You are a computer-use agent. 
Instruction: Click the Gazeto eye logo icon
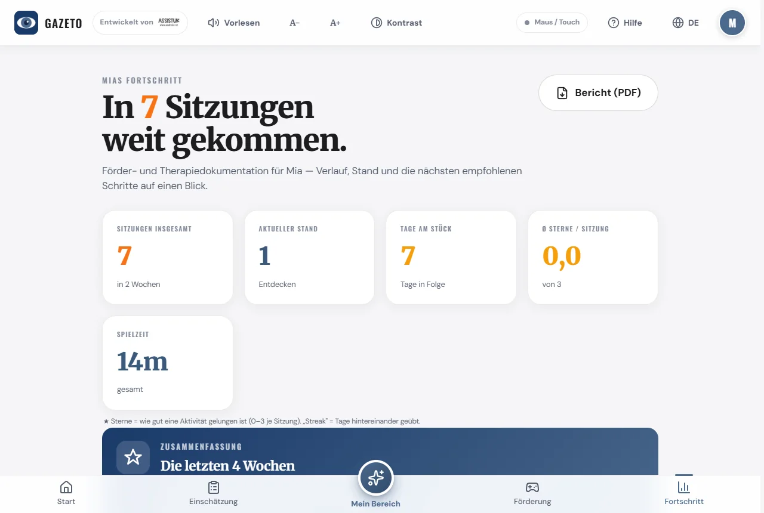[x=26, y=23]
